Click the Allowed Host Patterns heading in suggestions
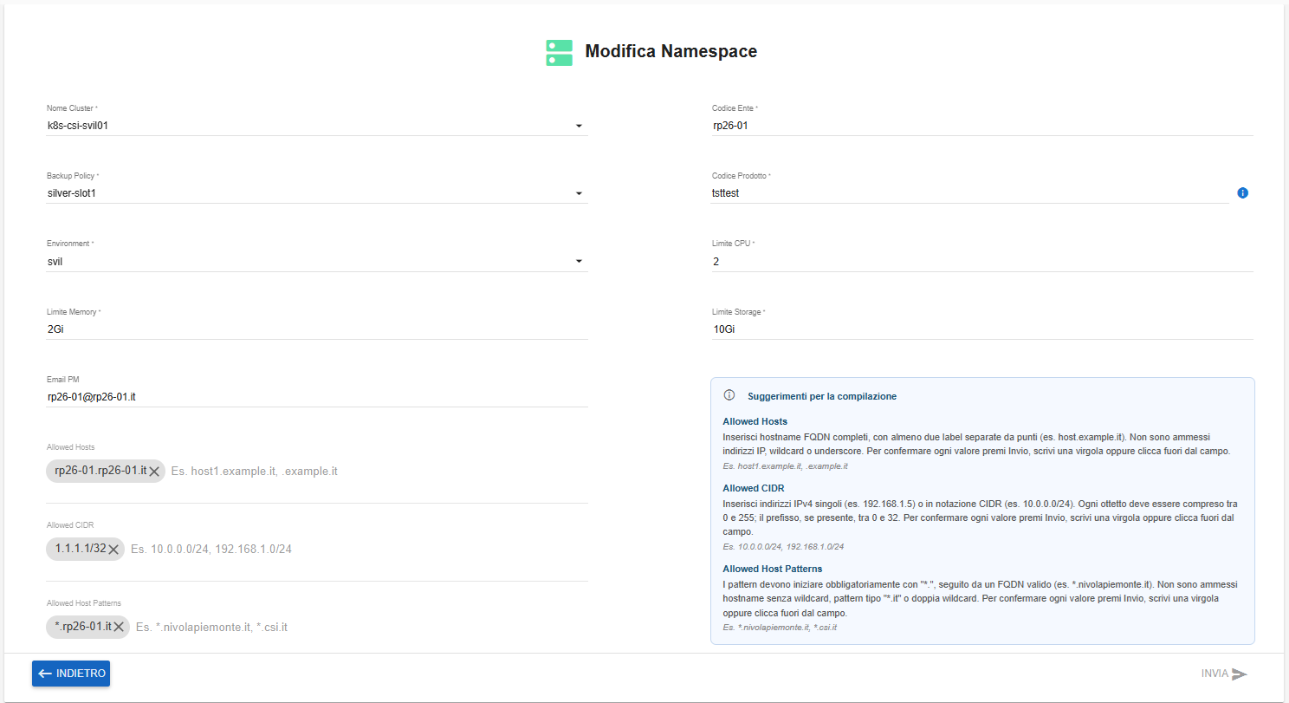This screenshot has width=1289, height=703. click(x=773, y=569)
